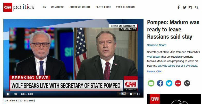
Task: Open CNN's Instagram page from the header
Action: click(x=190, y=7)
